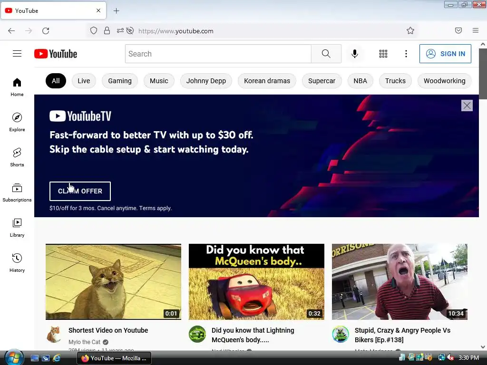Screen dimensions: 487x365
Task: Open site permissions icon in address bar
Action: click(120, 31)
